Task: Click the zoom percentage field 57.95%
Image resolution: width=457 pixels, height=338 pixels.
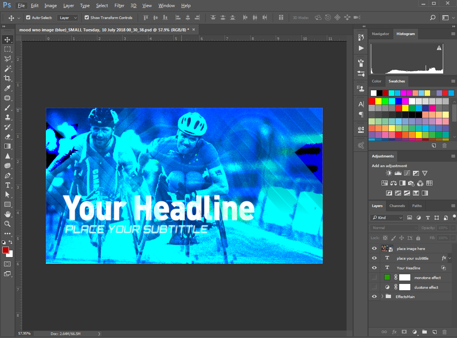Action: pyautogui.click(x=25, y=334)
